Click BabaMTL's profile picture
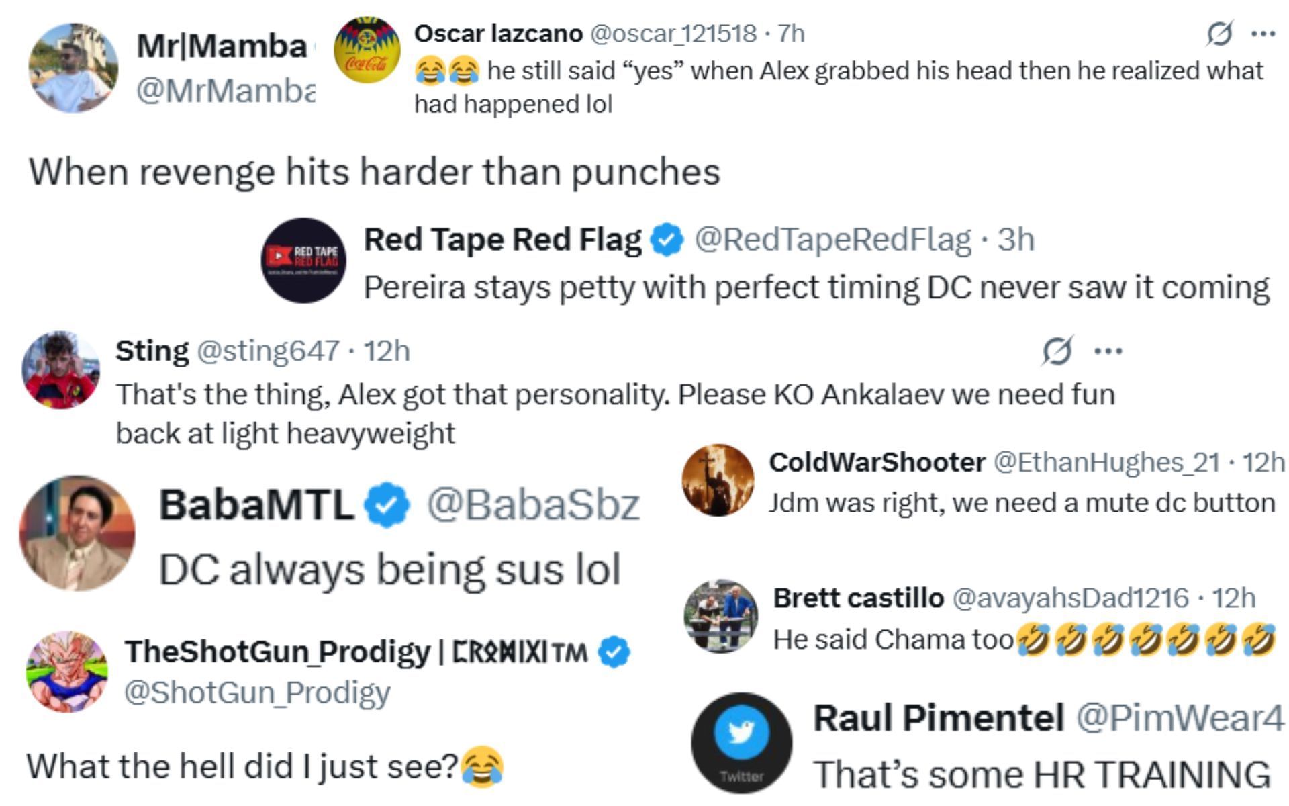This screenshot has height=806, width=1289. (x=77, y=533)
